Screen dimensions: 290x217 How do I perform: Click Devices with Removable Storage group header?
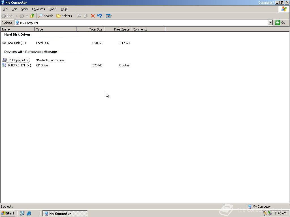pyautogui.click(x=31, y=52)
